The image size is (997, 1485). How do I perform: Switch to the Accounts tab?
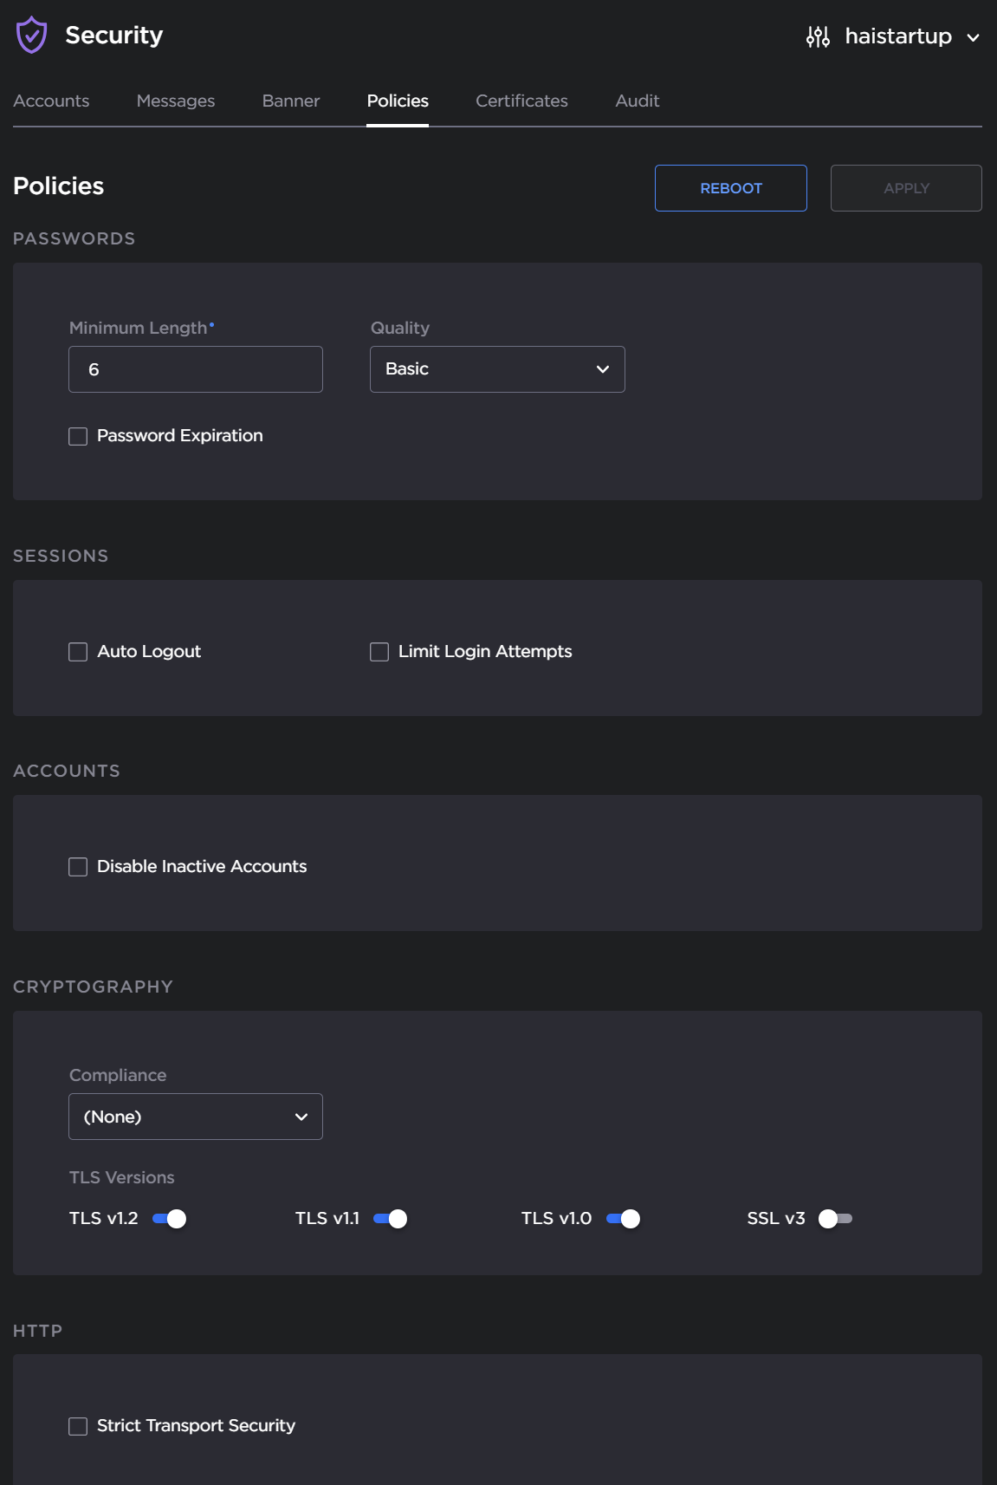click(x=51, y=101)
